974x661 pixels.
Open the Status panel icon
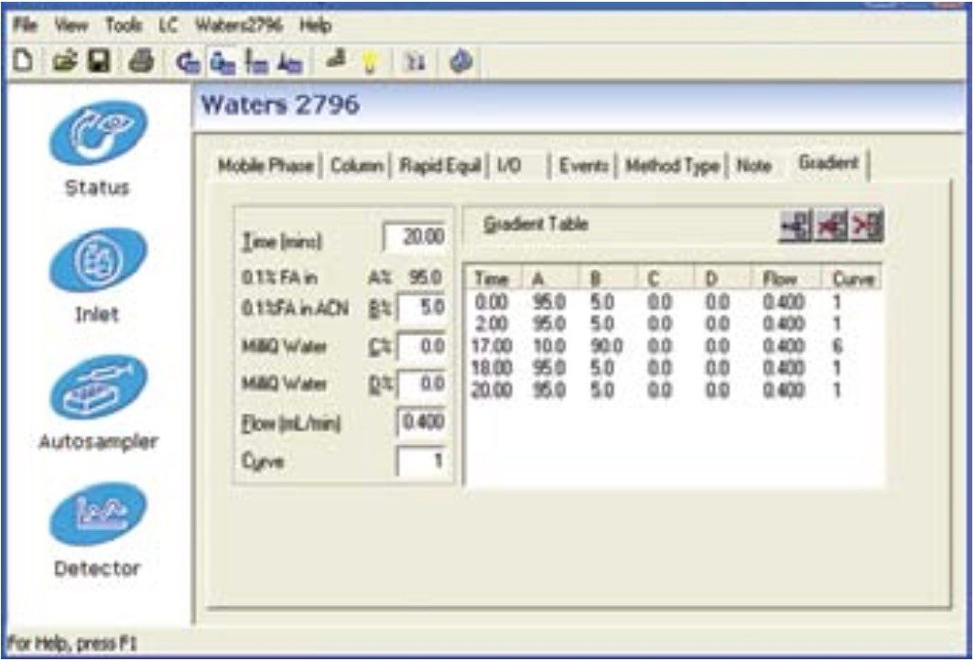coord(98,133)
